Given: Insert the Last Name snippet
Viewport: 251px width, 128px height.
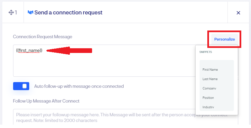Looking at the screenshot, I should point(210,79).
